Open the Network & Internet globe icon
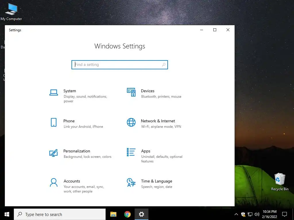The width and height of the screenshot is (294, 220). point(131,122)
